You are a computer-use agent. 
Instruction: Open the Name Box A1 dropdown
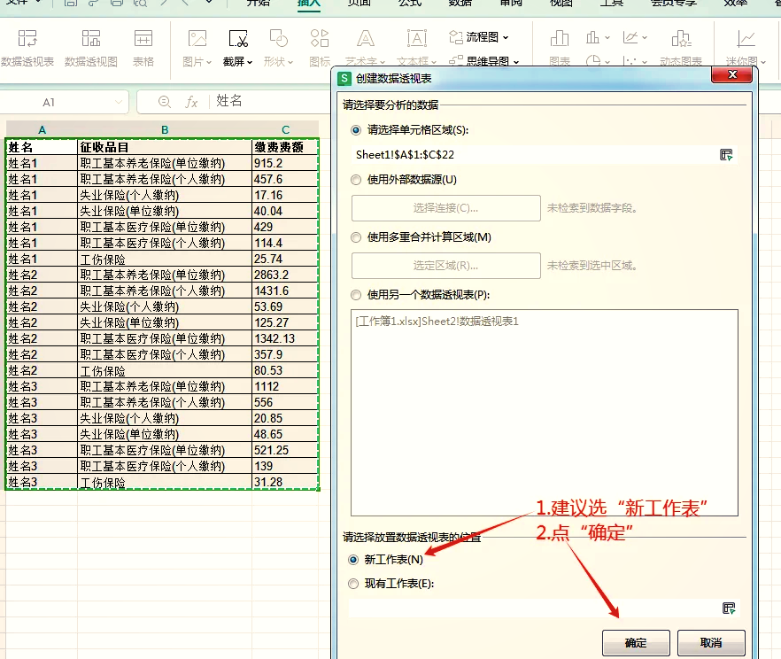click(118, 102)
